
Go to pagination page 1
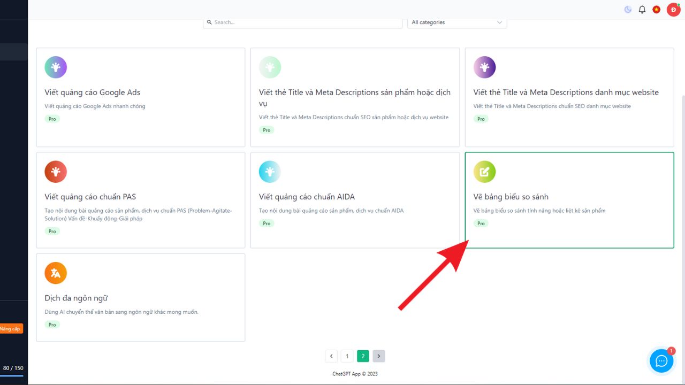click(x=347, y=356)
